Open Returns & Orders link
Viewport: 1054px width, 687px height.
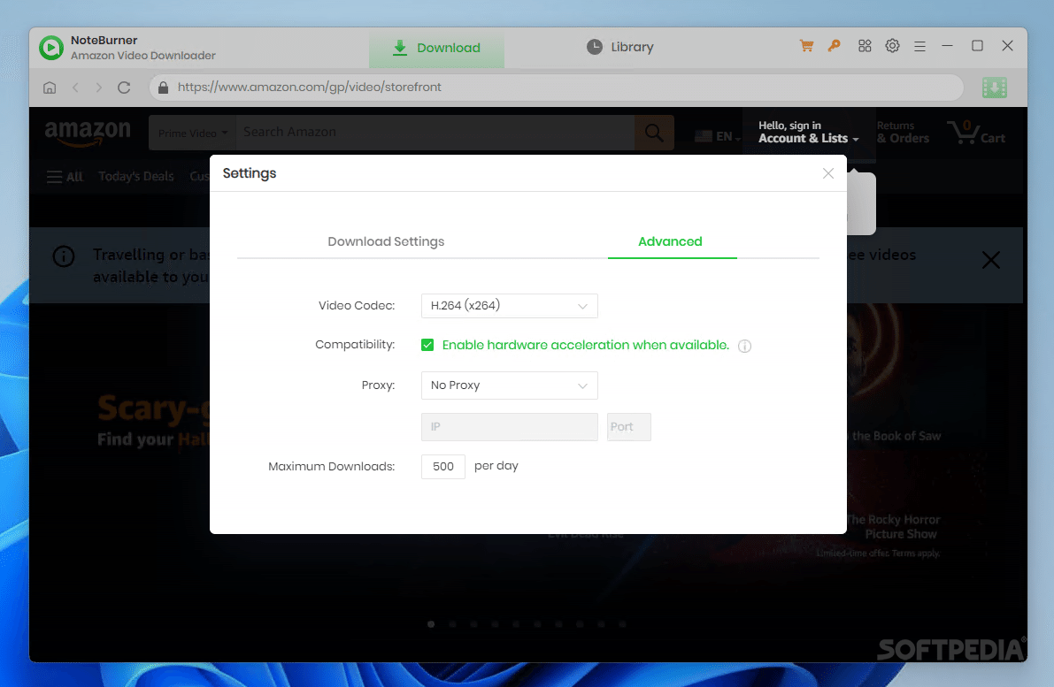pos(903,133)
